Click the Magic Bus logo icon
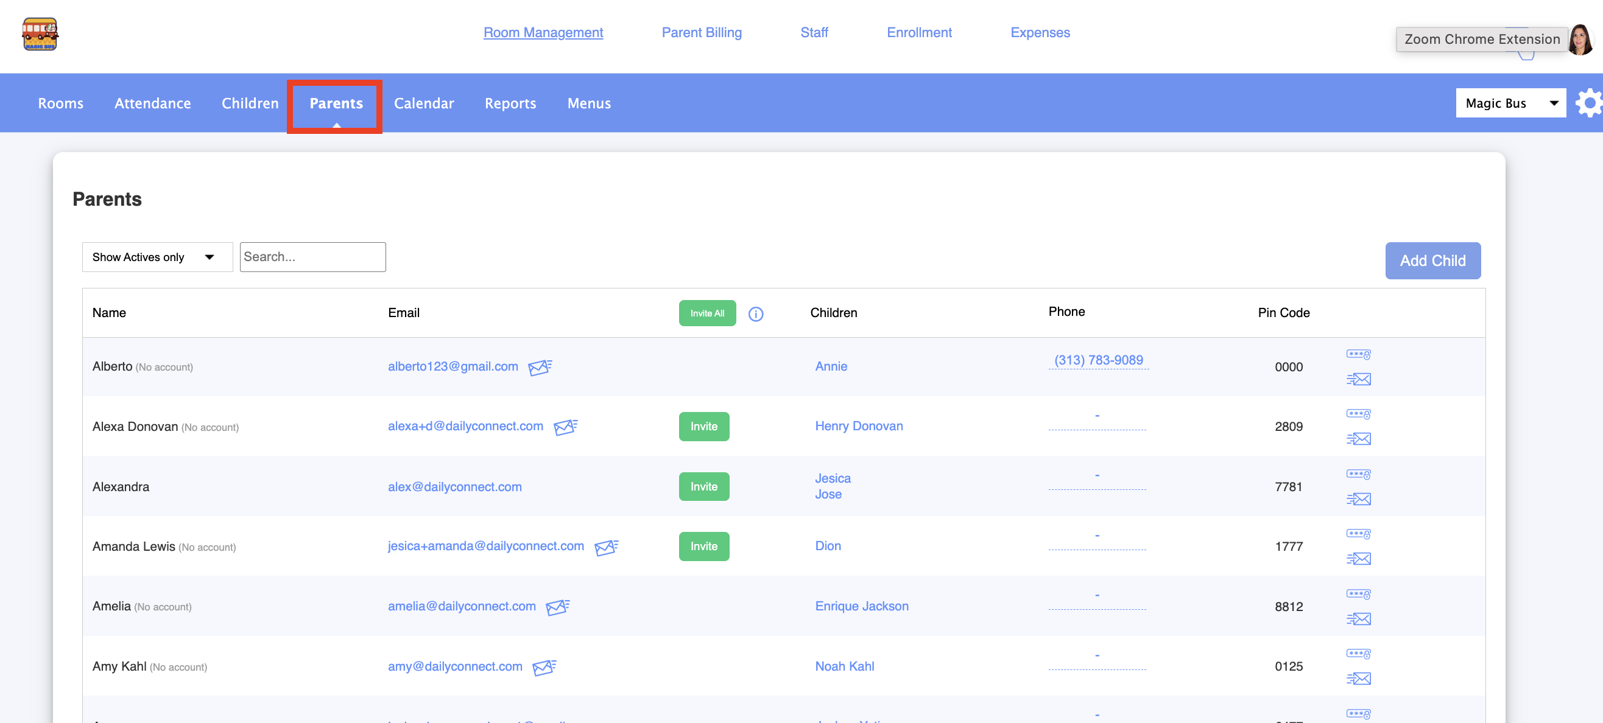The image size is (1603, 723). (40, 33)
